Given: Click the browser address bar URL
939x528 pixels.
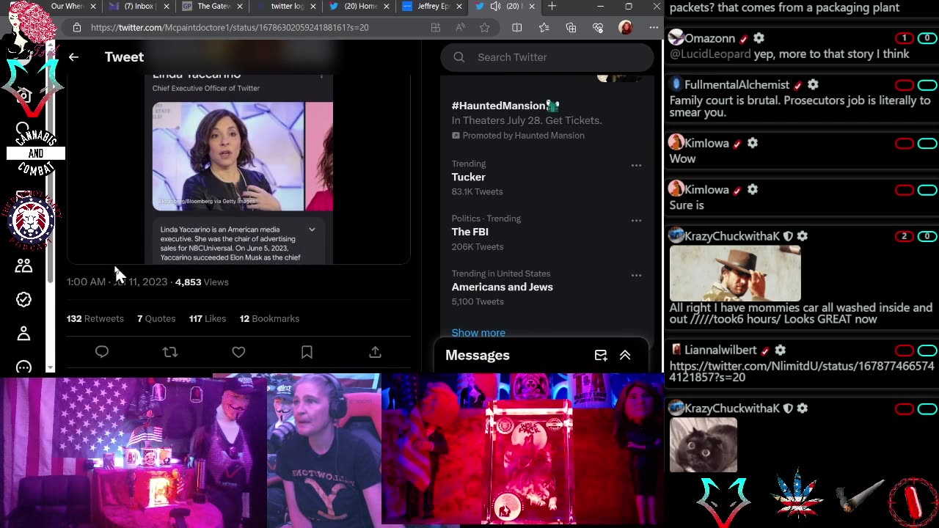Looking at the screenshot, I should tap(230, 27).
